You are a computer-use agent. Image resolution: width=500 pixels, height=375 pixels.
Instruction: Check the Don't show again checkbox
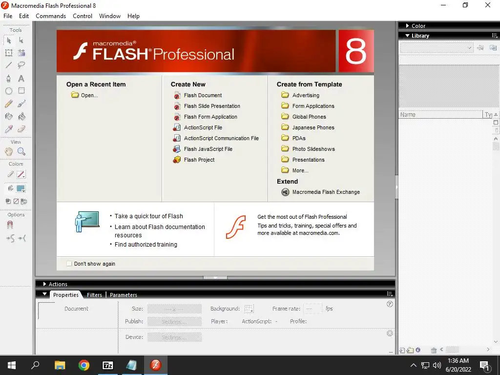[69, 264]
